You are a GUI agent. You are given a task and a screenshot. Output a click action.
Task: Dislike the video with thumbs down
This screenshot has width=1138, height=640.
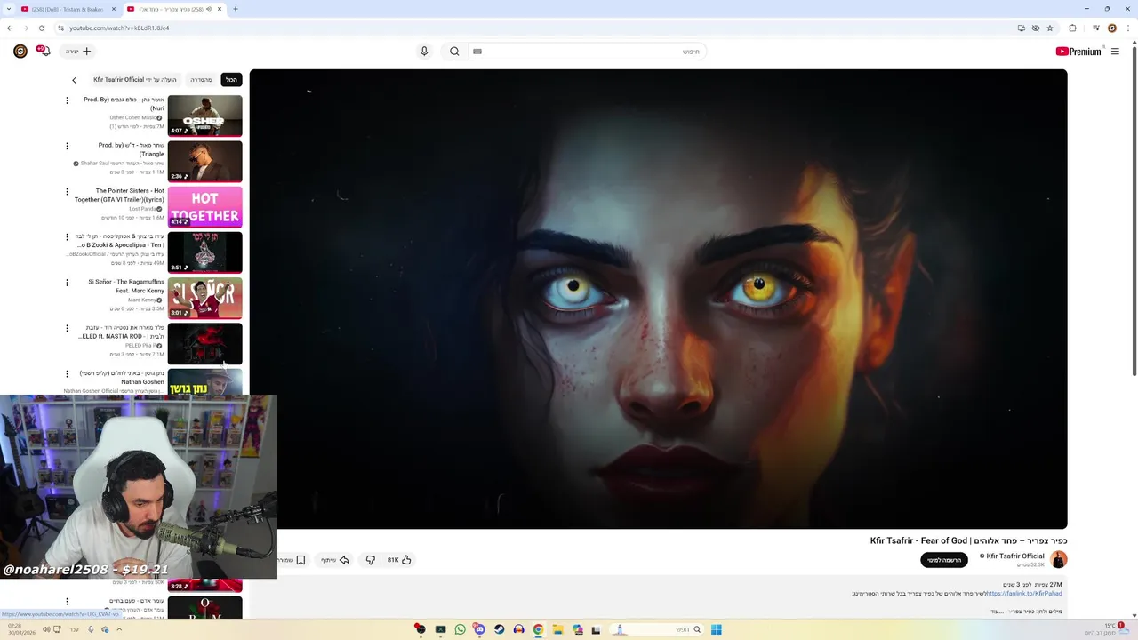(371, 560)
